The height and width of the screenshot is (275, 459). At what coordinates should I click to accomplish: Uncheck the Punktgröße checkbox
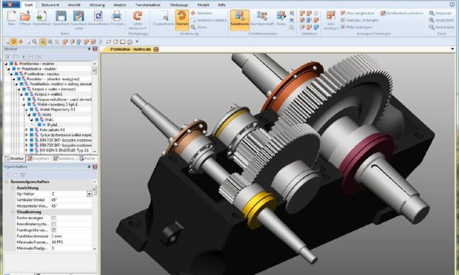(54, 230)
